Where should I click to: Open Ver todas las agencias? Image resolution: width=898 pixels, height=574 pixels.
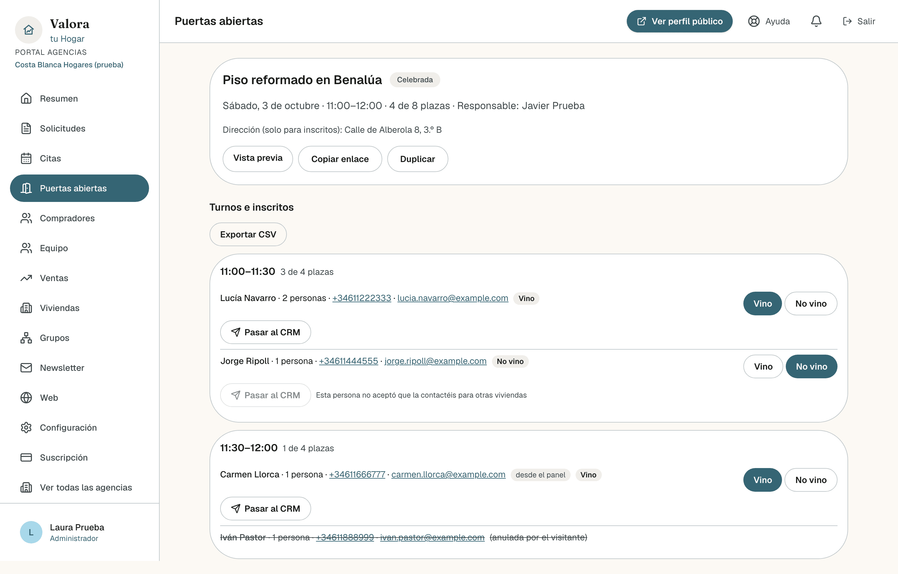tap(80, 487)
